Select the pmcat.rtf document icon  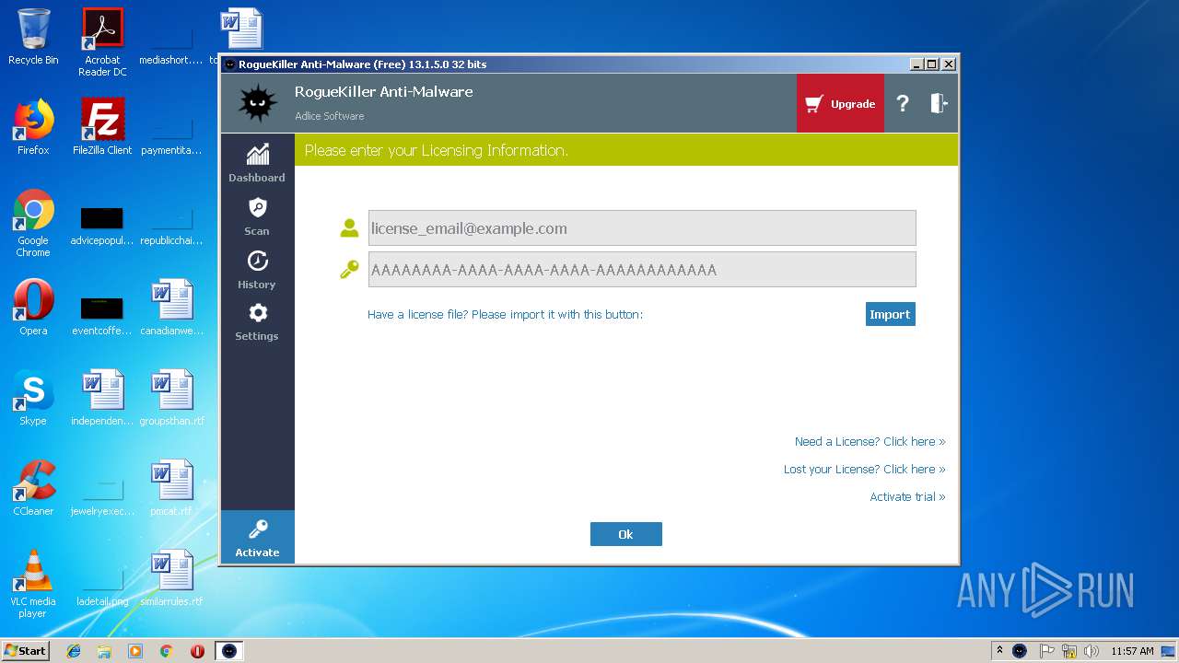click(x=172, y=488)
